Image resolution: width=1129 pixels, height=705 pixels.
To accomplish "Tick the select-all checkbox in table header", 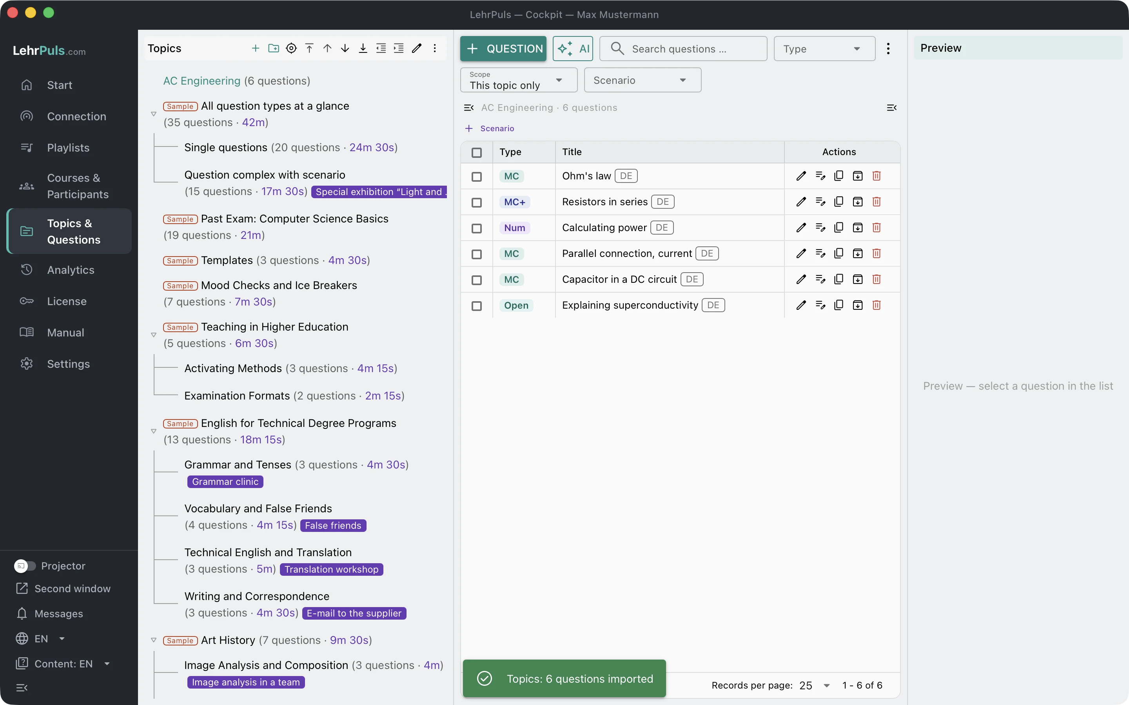I will (x=476, y=152).
